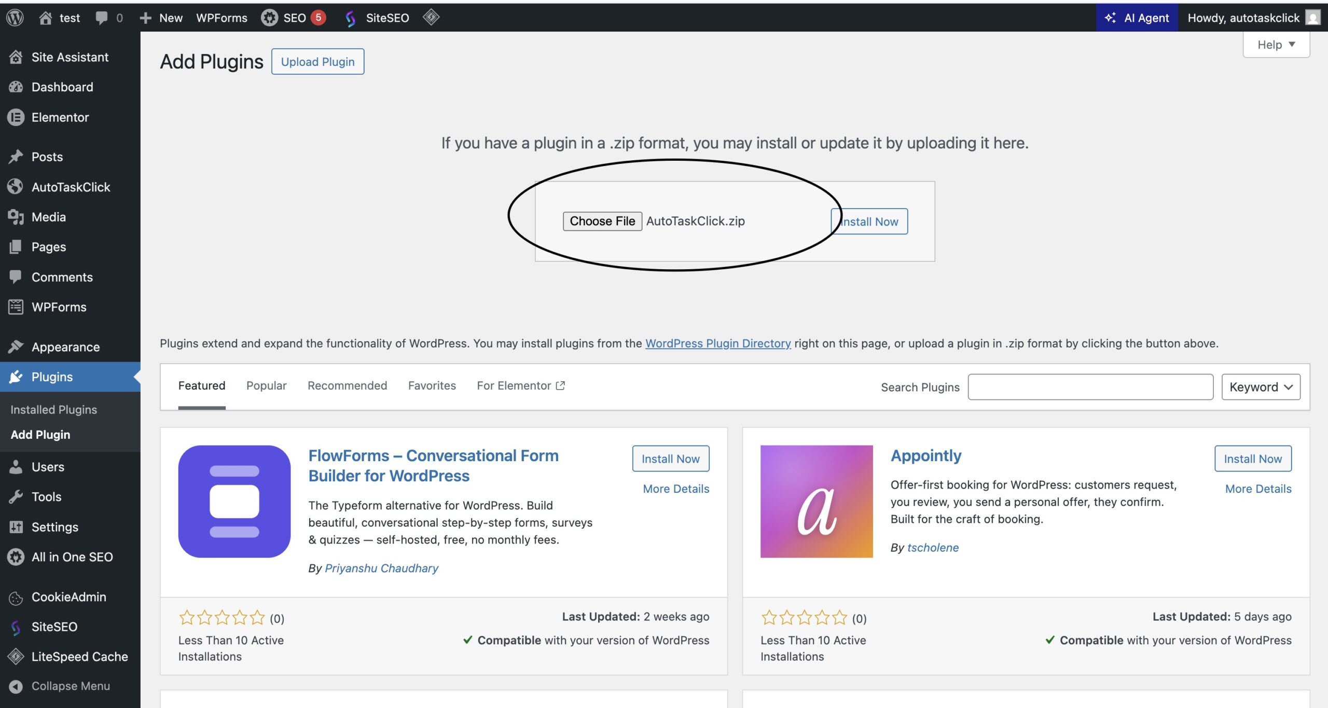Click the external link icon beside For Elementor
Image resolution: width=1328 pixels, height=708 pixels.
tap(560, 385)
